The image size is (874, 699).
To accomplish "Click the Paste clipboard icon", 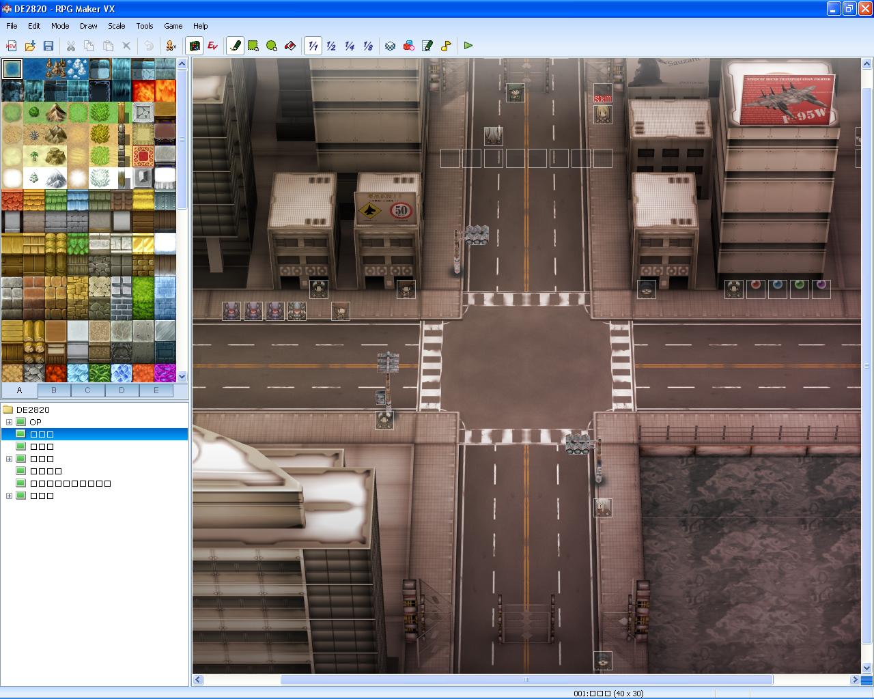I will pos(108,46).
